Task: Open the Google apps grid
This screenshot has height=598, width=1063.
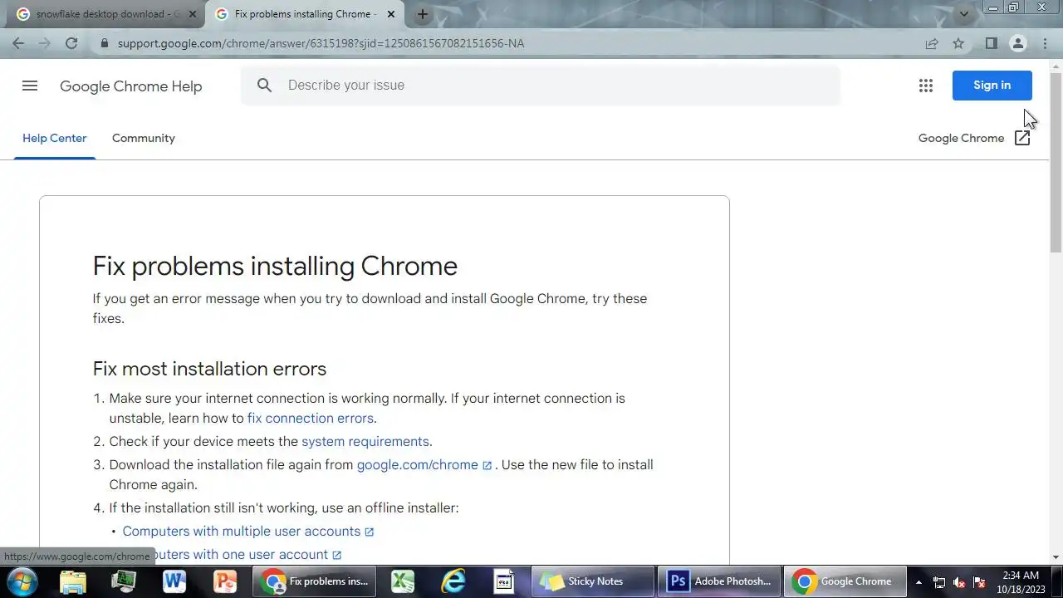Action: [926, 86]
